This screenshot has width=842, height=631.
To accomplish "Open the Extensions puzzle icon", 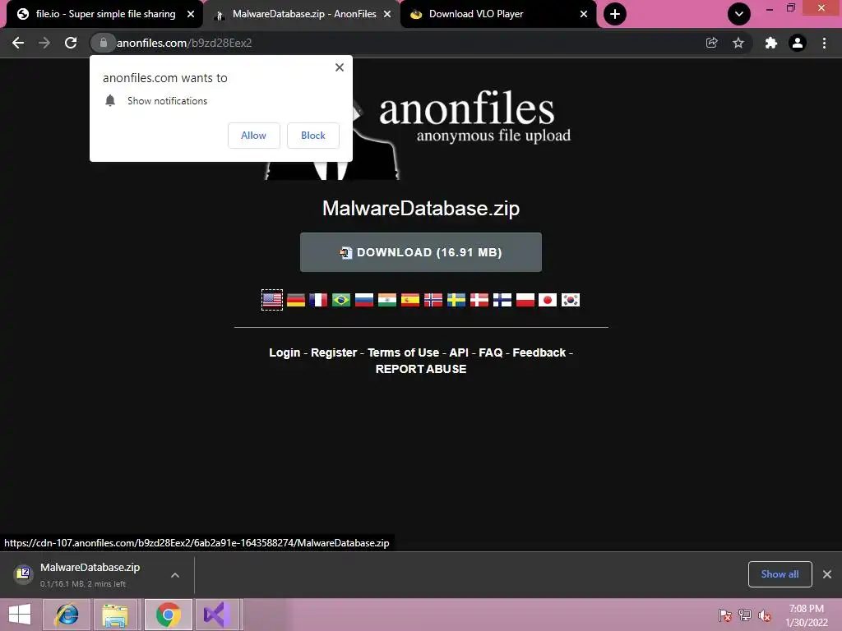I will (771, 43).
